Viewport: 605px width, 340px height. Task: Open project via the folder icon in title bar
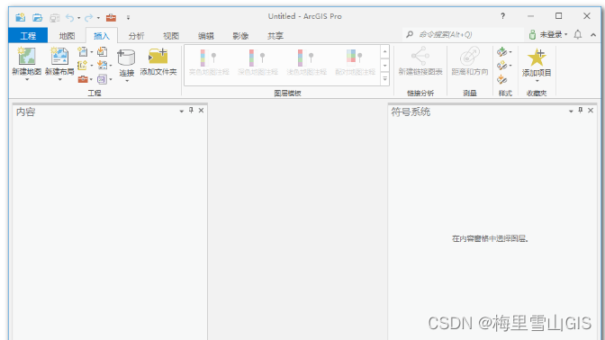tap(38, 17)
